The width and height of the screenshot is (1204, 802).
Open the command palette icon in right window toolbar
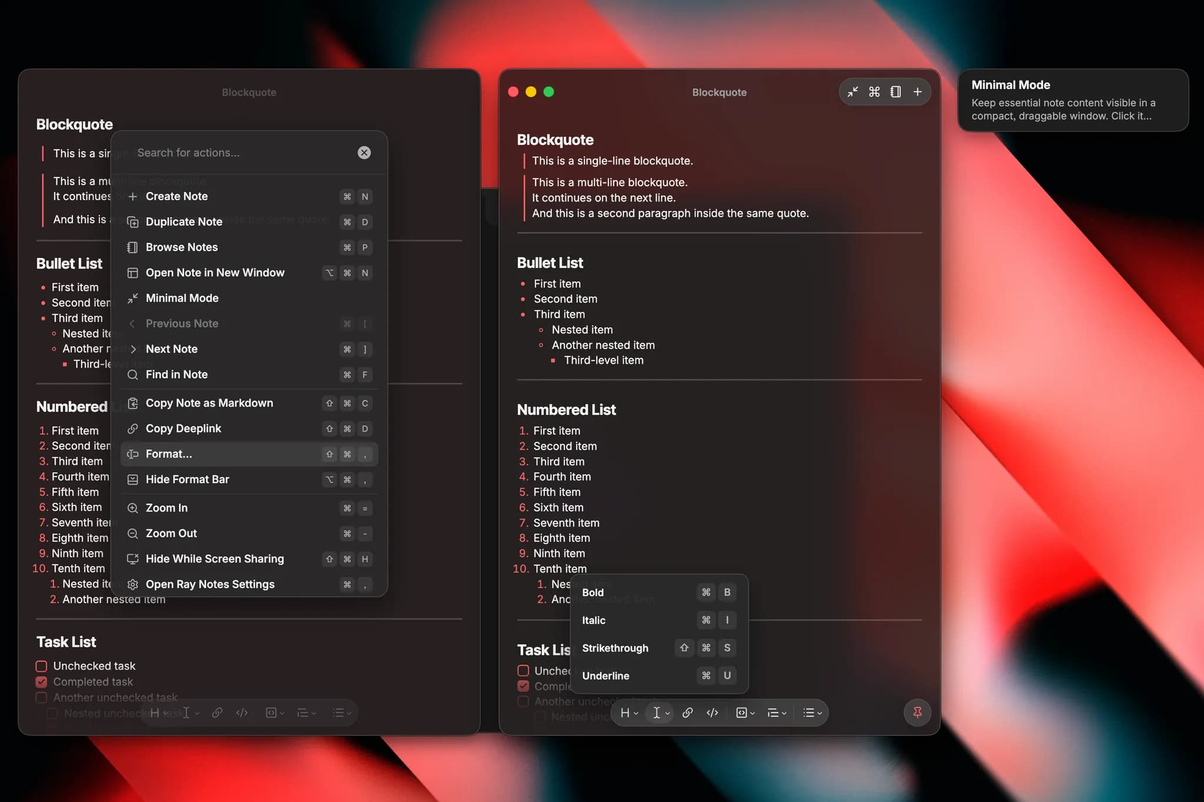pos(874,92)
